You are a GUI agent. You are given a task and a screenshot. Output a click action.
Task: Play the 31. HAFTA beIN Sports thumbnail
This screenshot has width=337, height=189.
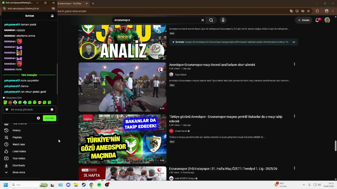pyautogui.click(x=122, y=174)
